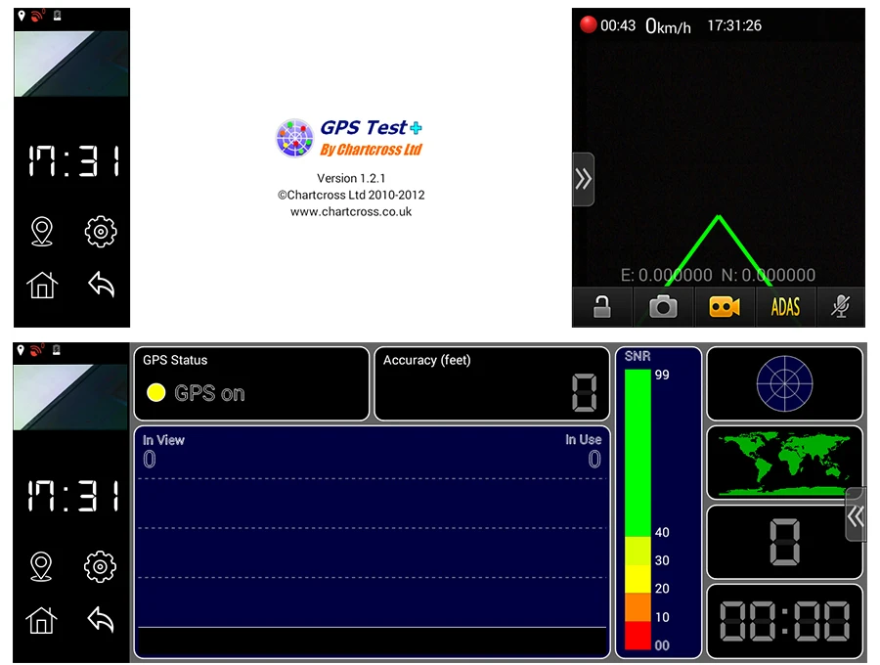Tap red signal icon in top-left status bar
The width and height of the screenshot is (880, 665).
(x=37, y=16)
